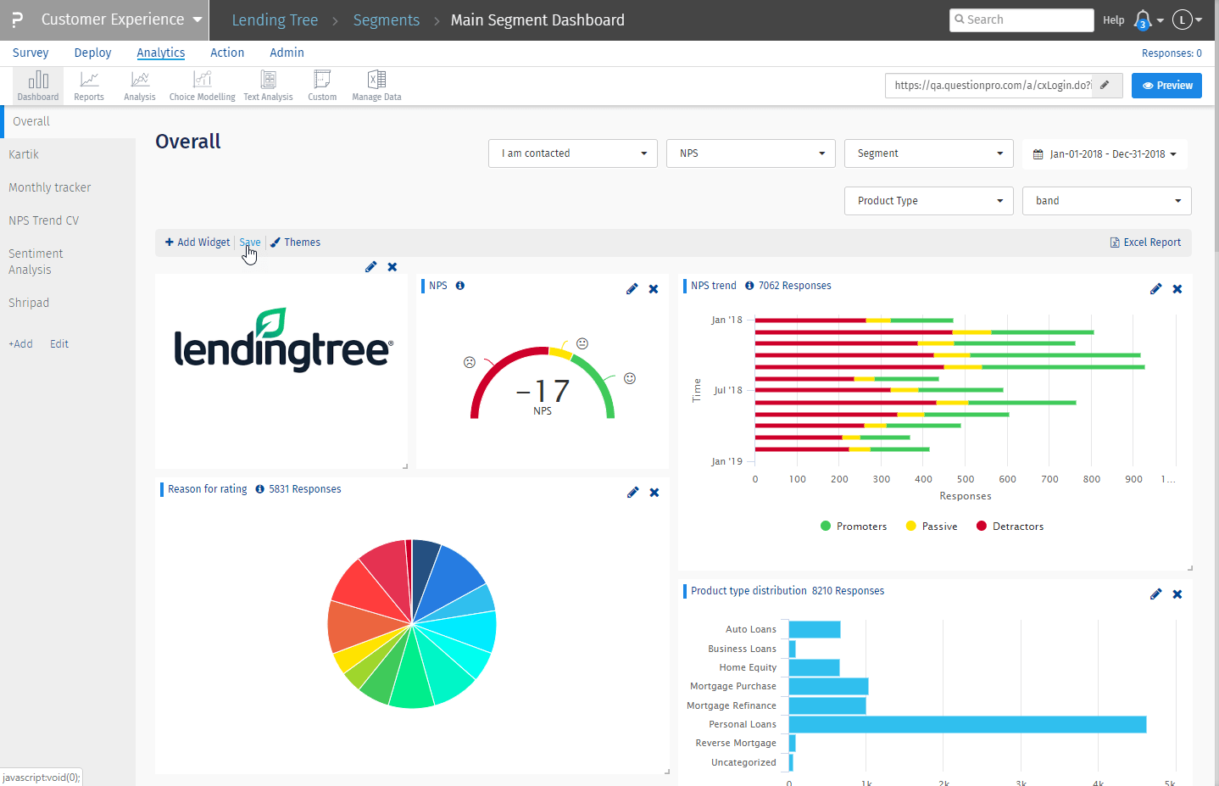Select Overall in the sidebar

point(68,121)
